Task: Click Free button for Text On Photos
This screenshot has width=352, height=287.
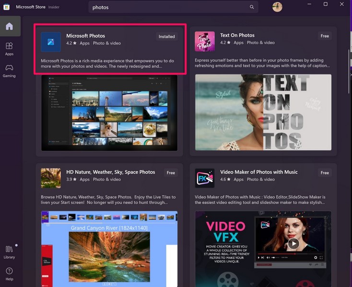Action: tap(325, 36)
